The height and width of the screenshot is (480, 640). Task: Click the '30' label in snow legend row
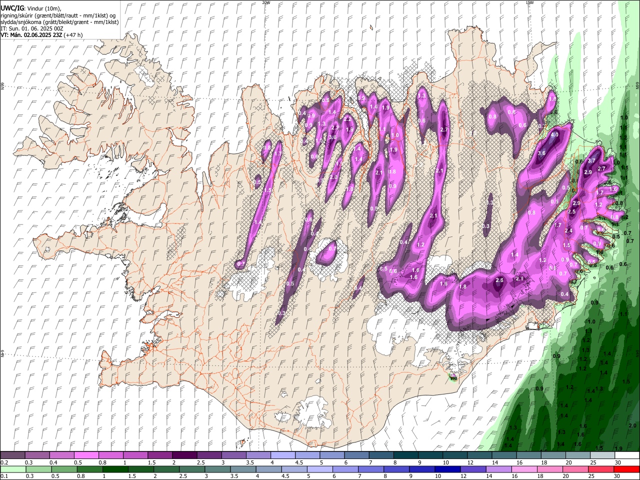618,462
